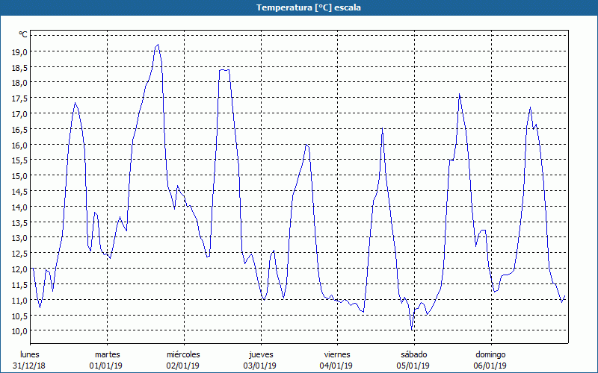The image size is (598, 373).
Task: Click the 12,5 y-axis value
Action: [19, 254]
